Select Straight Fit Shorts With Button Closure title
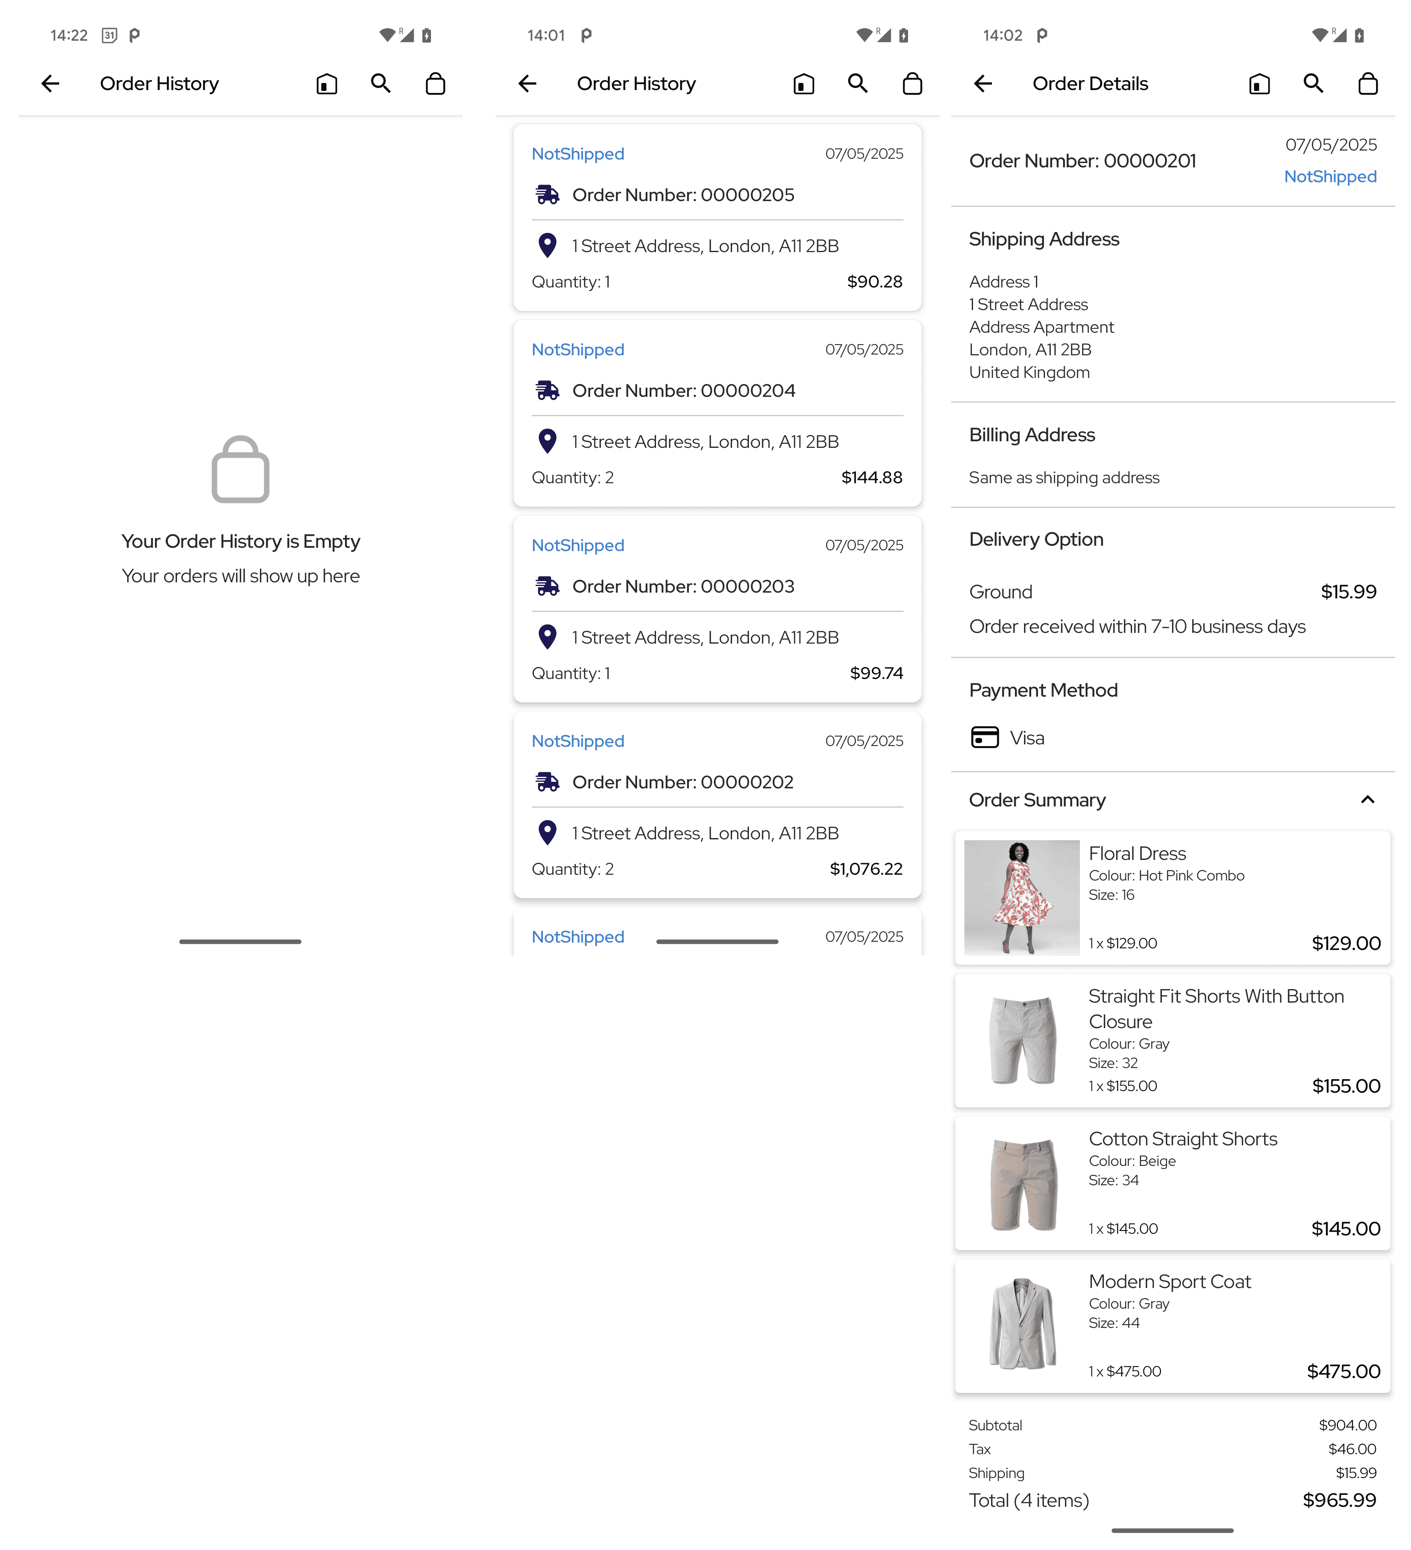 1216,1009
